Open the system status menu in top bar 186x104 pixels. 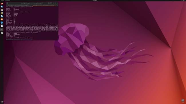pos(183,1)
